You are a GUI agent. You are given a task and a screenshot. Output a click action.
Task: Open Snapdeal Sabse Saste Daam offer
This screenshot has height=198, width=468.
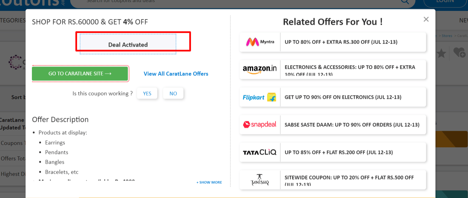352,125
